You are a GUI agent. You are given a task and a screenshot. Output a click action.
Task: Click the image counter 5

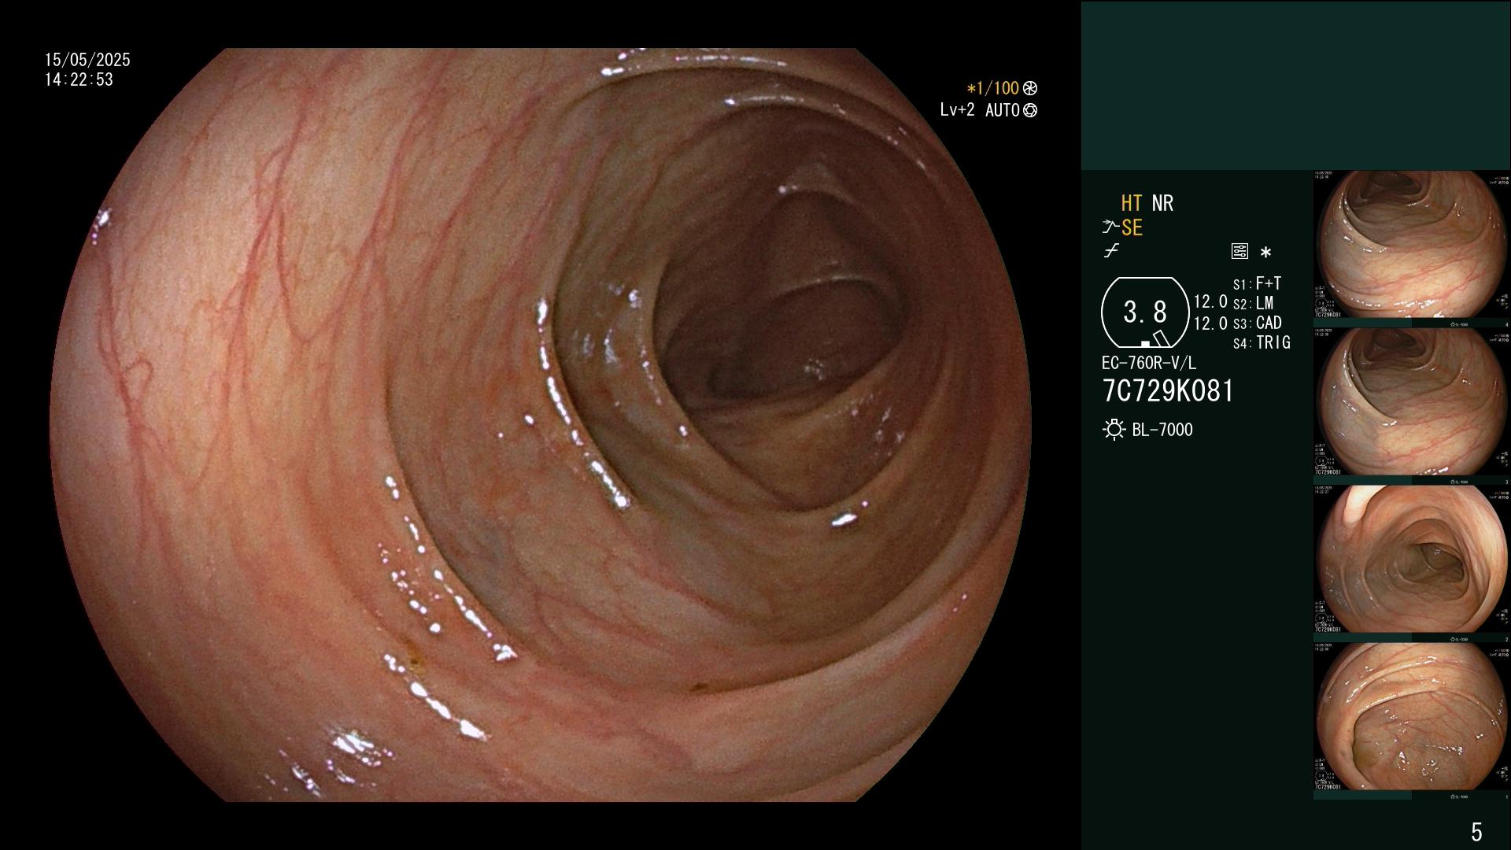point(1476,832)
